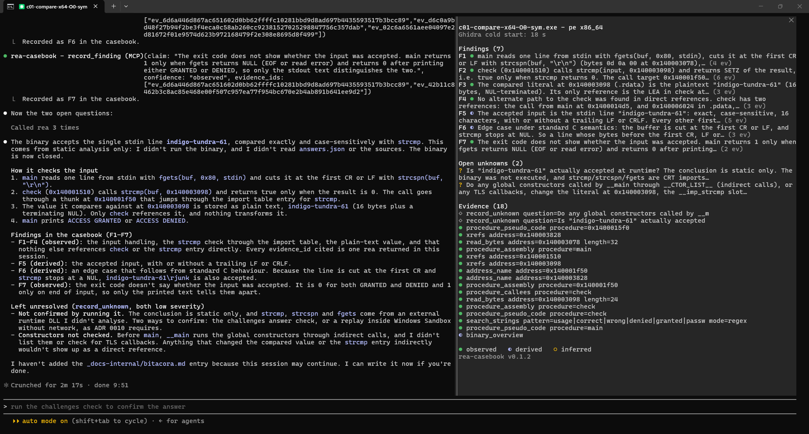Select evidence row procedure_assembly procedure=main
The image size is (809, 434).
pyautogui.click(x=525, y=249)
